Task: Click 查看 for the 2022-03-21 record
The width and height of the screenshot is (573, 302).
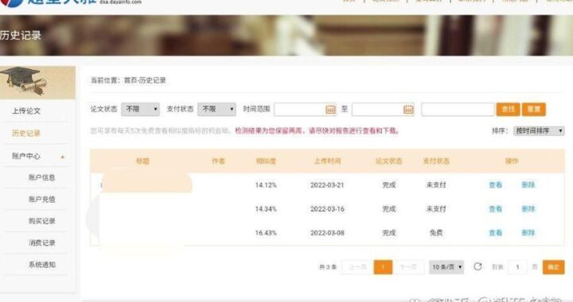Action: [x=496, y=185]
